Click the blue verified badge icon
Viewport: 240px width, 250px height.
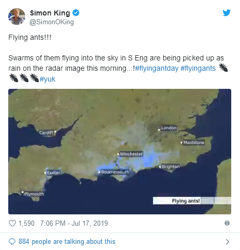point(76,13)
